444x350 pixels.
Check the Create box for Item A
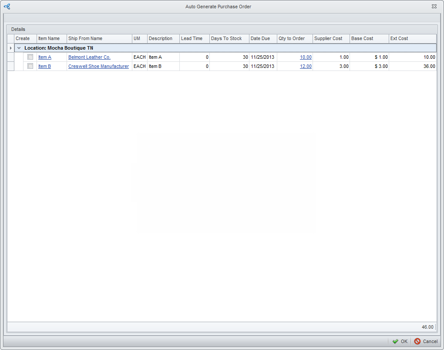coord(30,57)
